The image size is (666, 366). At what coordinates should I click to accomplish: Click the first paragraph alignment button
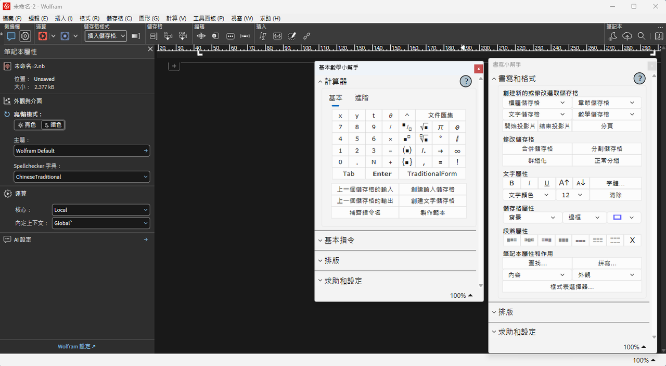512,241
